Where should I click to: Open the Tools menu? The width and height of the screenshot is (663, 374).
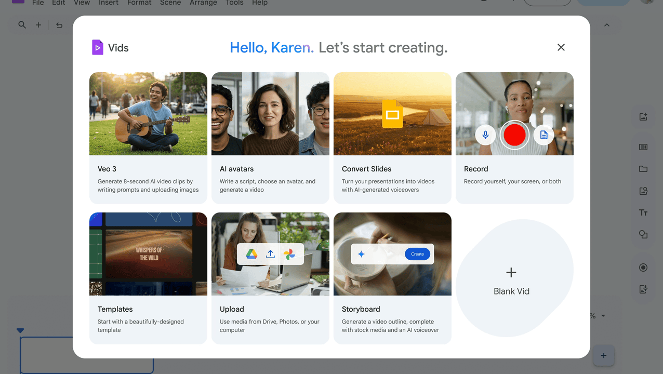tap(234, 3)
